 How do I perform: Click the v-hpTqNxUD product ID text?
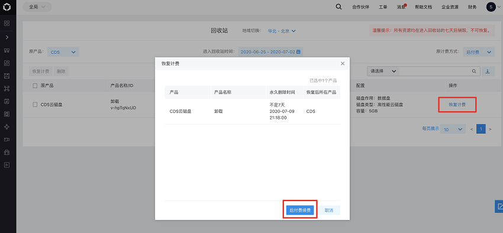(123, 108)
